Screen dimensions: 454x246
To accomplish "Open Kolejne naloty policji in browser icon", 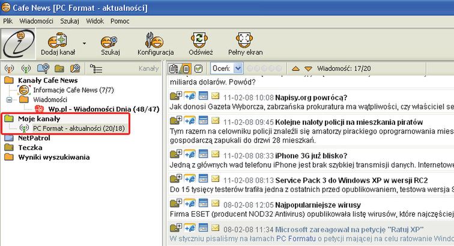I will [190, 120].
